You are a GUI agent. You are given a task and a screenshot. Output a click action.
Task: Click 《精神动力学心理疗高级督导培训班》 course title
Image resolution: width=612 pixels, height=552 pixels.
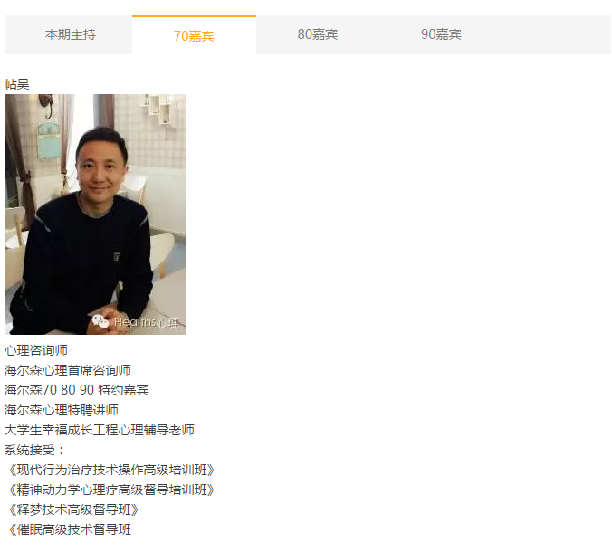click(111, 490)
